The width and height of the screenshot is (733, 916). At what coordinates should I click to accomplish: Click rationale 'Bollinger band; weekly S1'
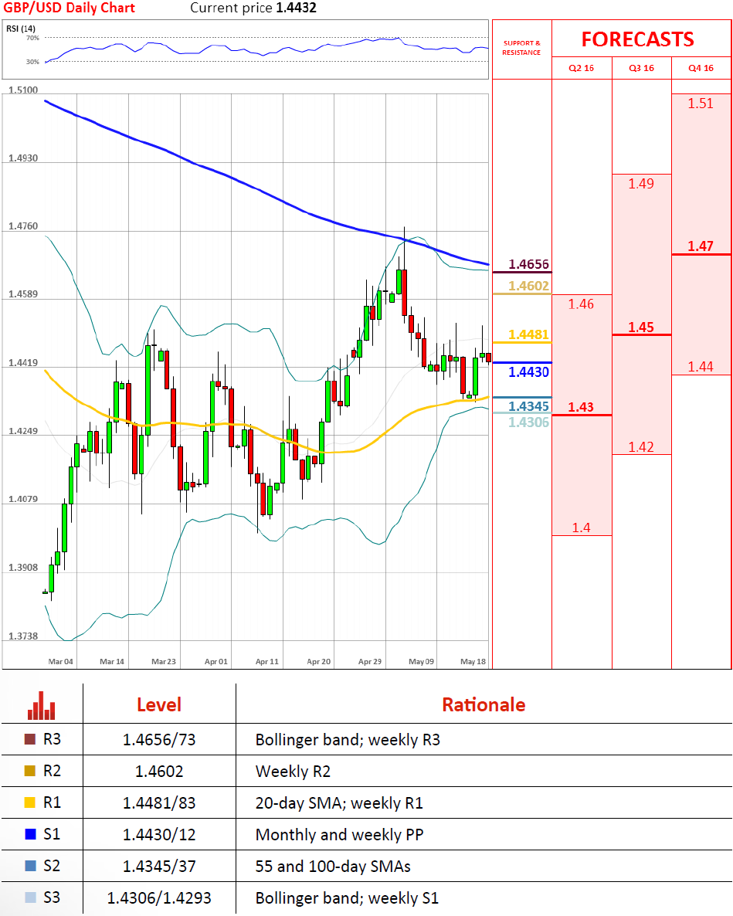click(347, 897)
